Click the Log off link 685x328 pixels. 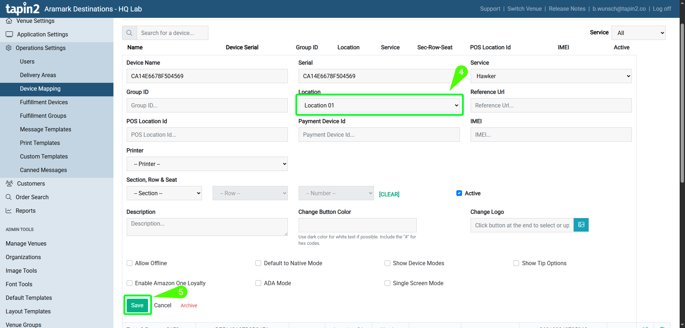662,9
